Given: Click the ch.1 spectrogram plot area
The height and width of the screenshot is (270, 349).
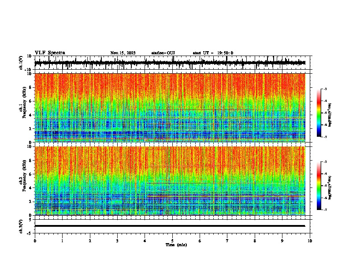Looking at the screenshot, I should point(170,108).
